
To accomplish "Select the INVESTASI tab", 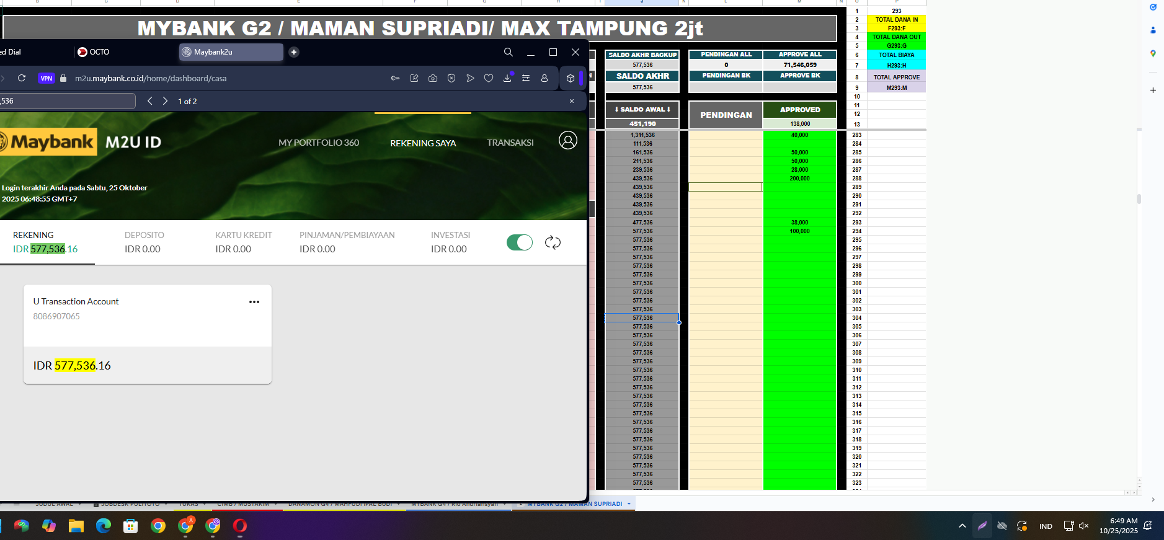I will [451, 242].
